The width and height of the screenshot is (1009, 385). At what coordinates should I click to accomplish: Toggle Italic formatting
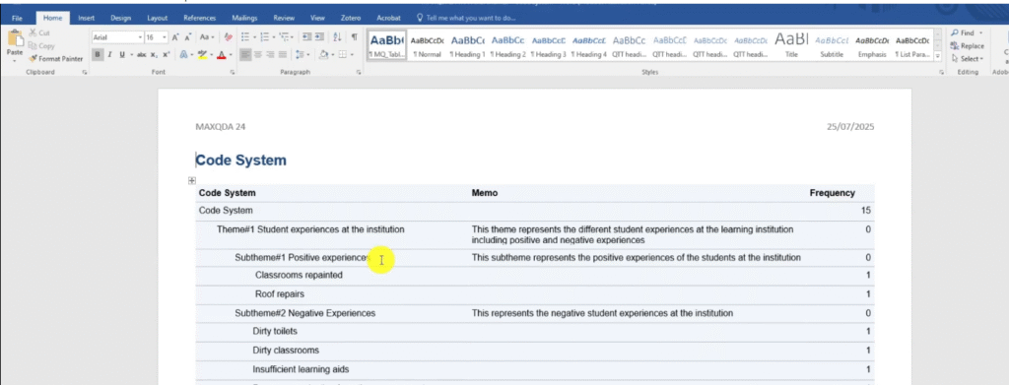pos(109,54)
